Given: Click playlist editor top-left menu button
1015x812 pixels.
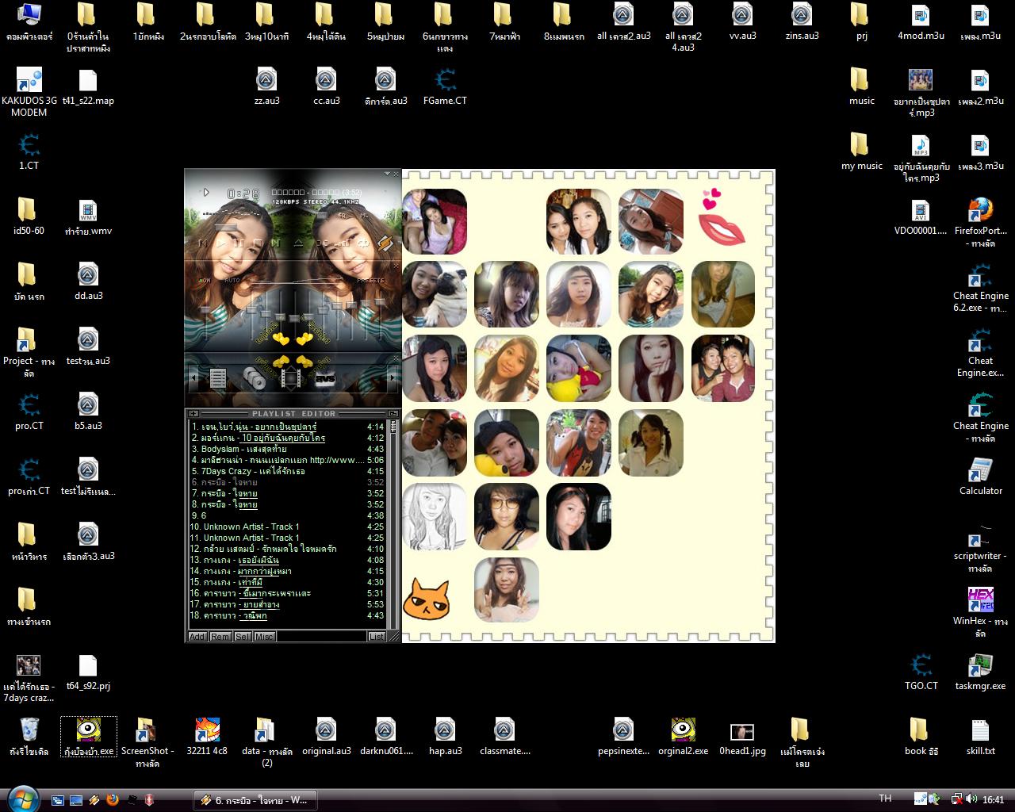Looking at the screenshot, I should click(x=193, y=413).
